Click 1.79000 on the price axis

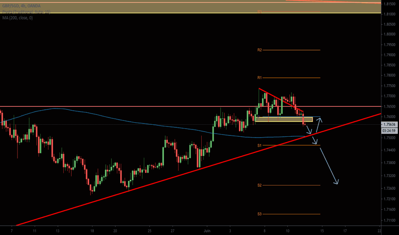click(389, 55)
